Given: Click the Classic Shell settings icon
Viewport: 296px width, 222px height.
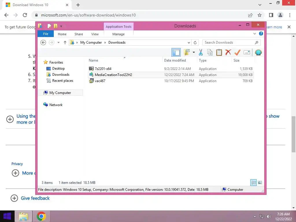Looking at the screenshot, I should coord(258,52).
